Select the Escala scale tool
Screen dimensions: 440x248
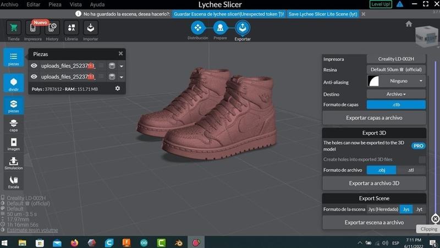(x=14, y=180)
